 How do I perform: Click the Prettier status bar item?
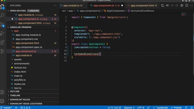pos(176,107)
